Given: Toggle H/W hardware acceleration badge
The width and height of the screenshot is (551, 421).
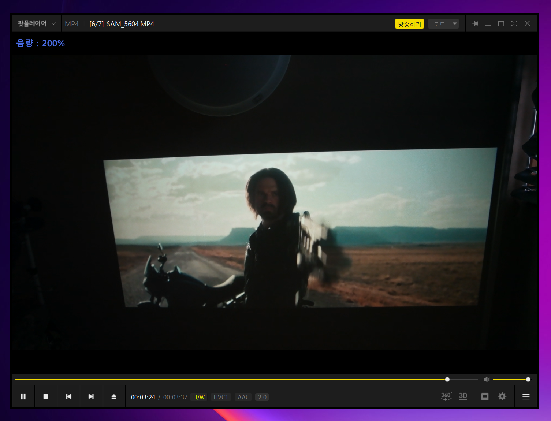Looking at the screenshot, I should click(x=199, y=397).
